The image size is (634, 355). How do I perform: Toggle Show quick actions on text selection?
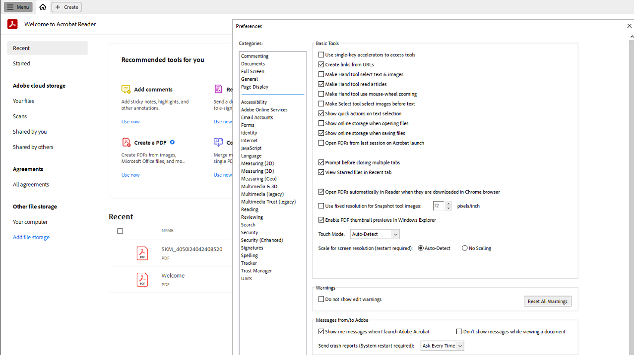point(321,113)
